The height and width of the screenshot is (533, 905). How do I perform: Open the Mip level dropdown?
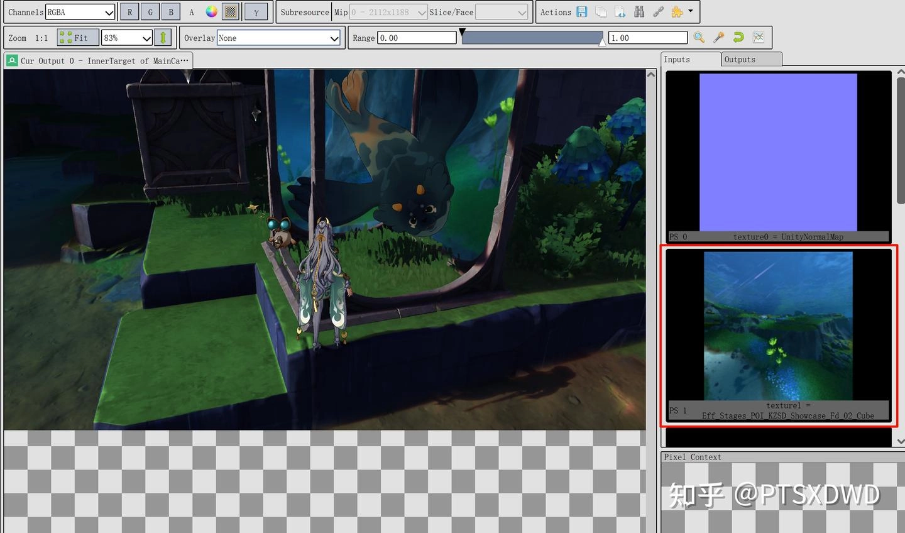(388, 12)
